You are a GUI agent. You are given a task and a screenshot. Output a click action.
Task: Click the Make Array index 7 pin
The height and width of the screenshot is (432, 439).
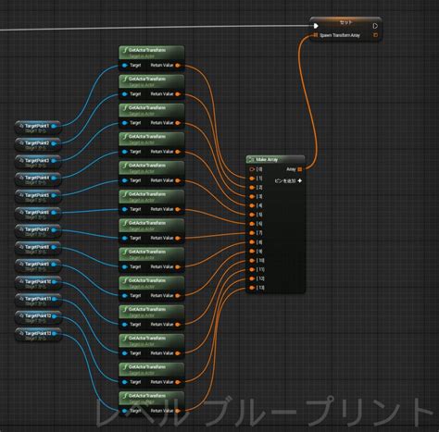(252, 233)
